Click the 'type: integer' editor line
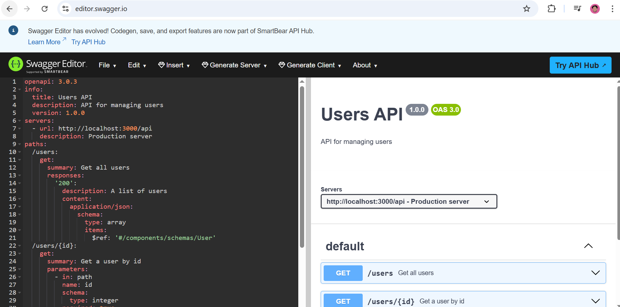Image resolution: width=620 pixels, height=307 pixels. pos(94,300)
